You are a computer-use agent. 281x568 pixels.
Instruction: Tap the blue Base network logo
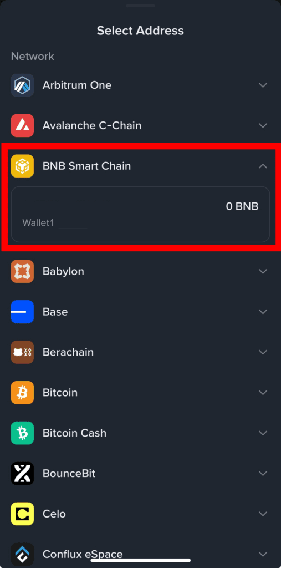tap(23, 312)
